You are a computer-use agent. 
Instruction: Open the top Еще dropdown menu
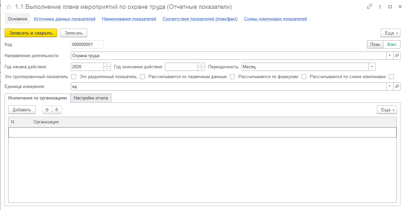pyautogui.click(x=390, y=33)
